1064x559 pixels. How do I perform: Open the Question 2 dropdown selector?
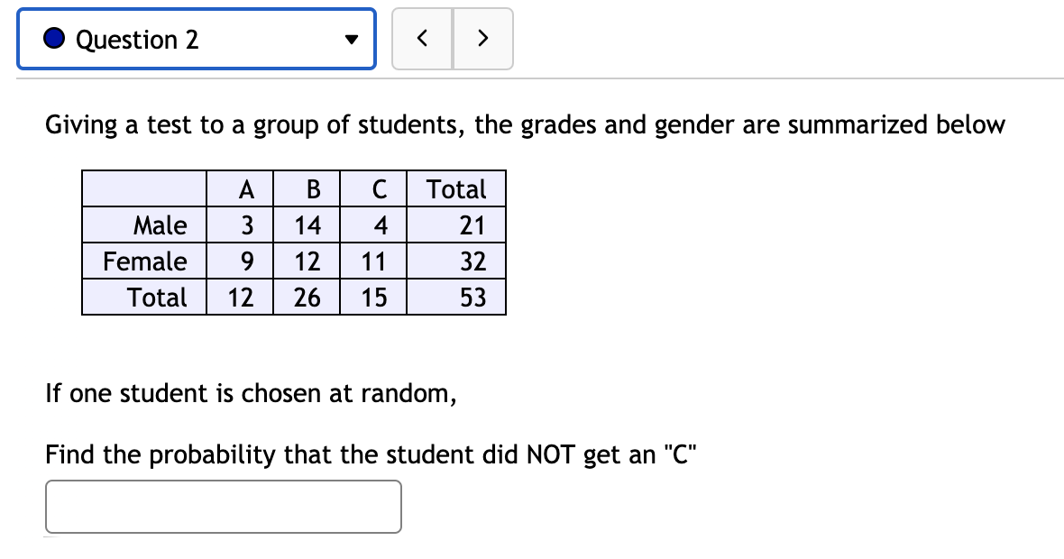click(196, 40)
